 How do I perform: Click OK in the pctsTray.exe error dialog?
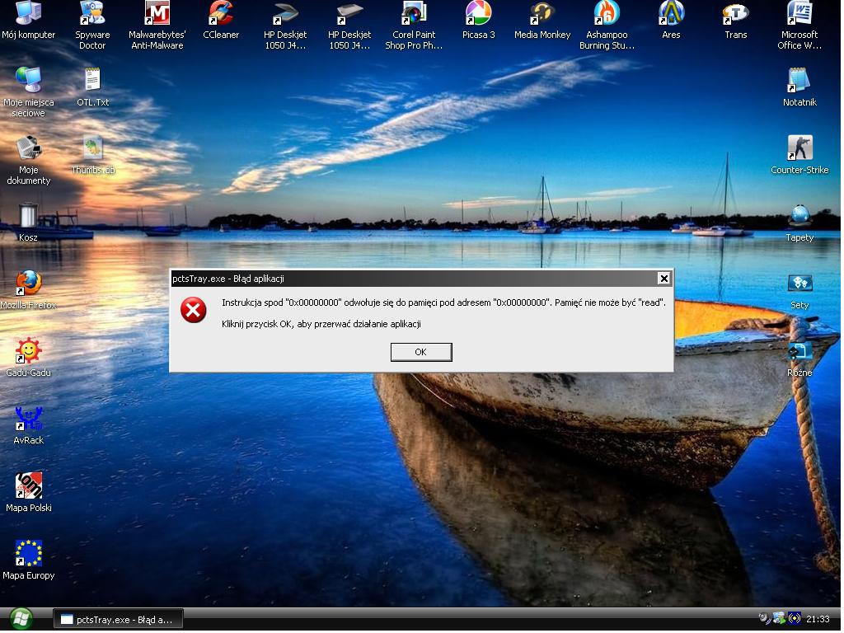pos(420,352)
